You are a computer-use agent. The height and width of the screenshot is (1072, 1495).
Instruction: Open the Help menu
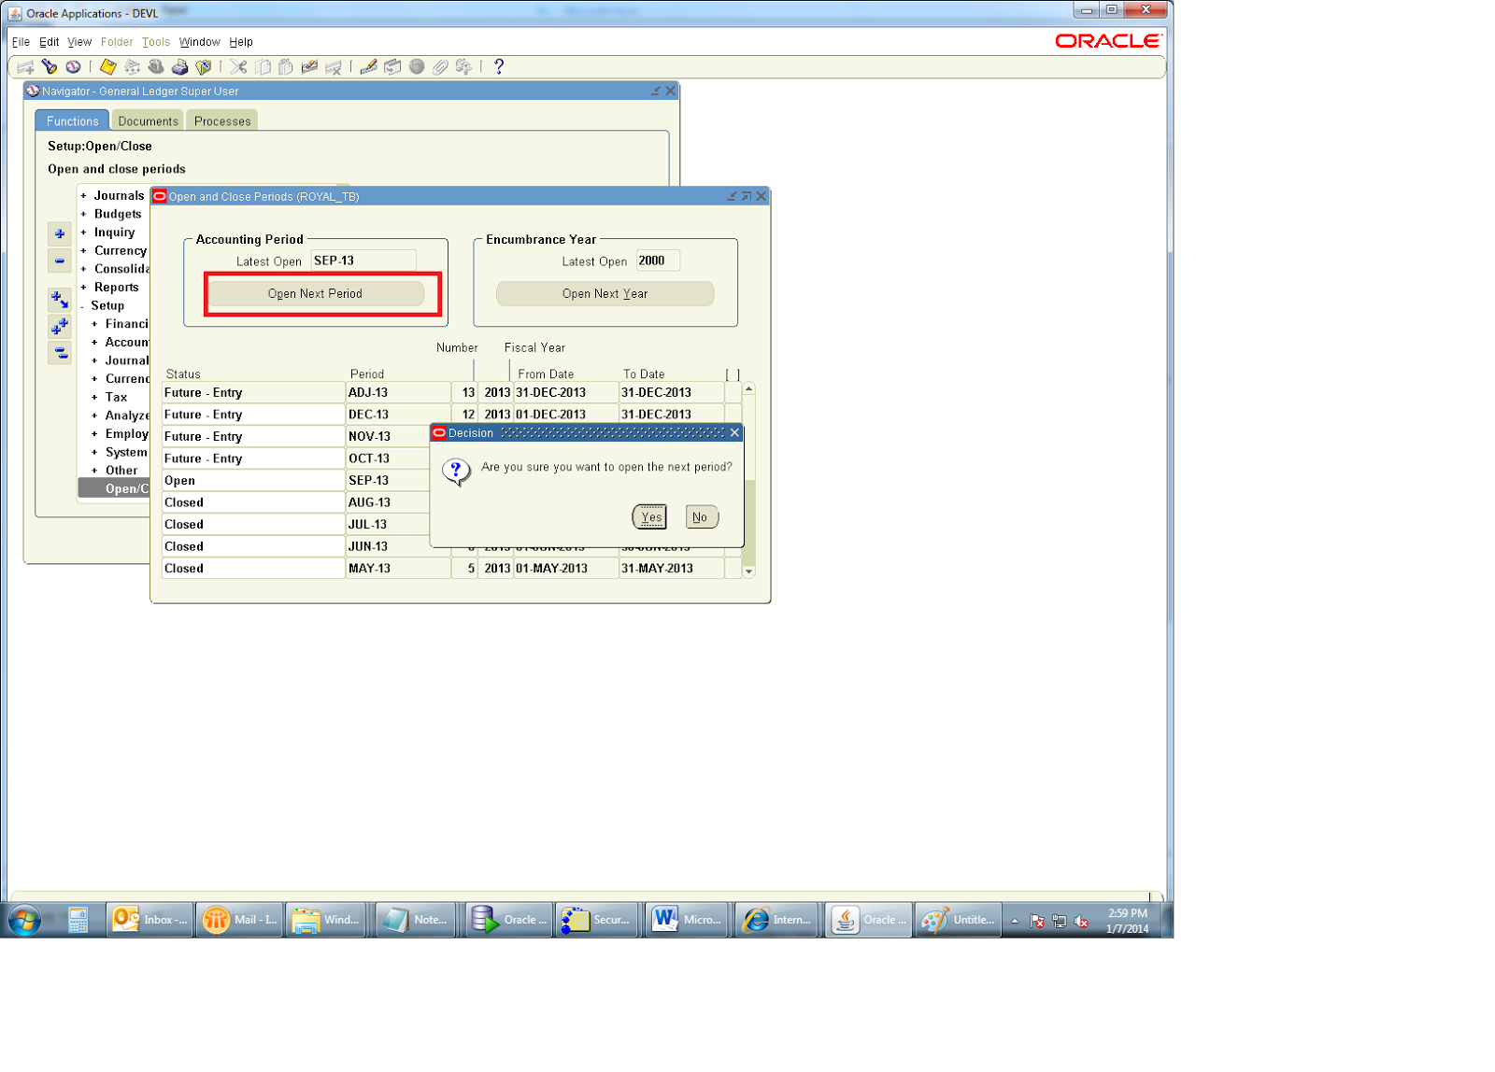(241, 42)
